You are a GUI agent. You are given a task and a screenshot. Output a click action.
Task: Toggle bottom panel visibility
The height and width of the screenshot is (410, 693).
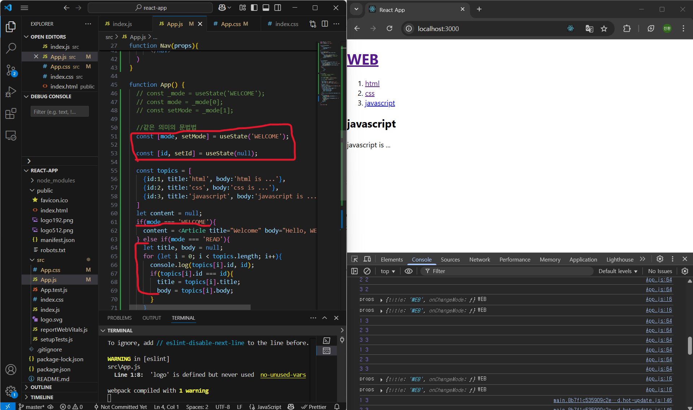pyautogui.click(x=266, y=8)
